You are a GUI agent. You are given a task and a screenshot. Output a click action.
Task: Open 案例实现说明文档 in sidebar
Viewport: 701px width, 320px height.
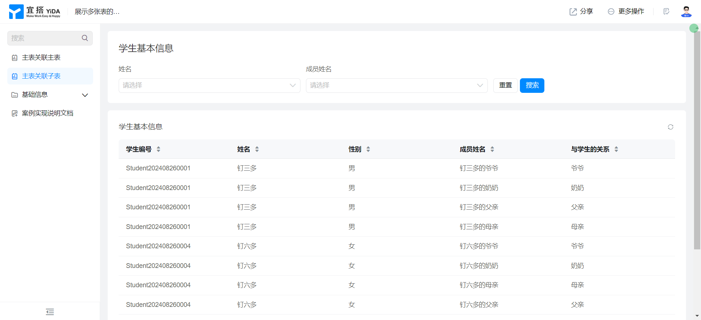[x=47, y=113]
